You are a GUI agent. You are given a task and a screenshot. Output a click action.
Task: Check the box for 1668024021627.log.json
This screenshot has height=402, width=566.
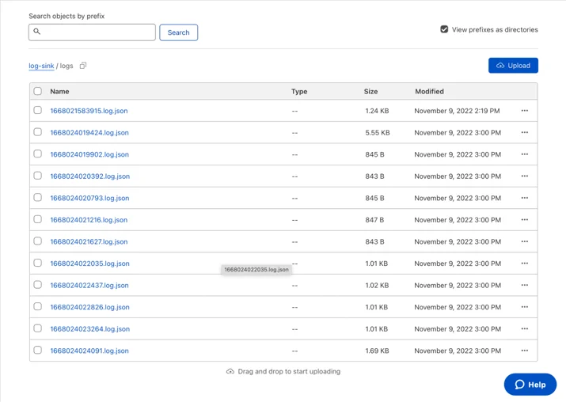tap(37, 241)
